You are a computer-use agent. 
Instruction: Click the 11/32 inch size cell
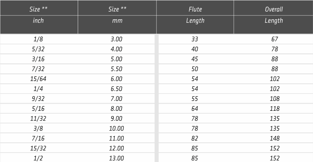pyautogui.click(x=38, y=119)
